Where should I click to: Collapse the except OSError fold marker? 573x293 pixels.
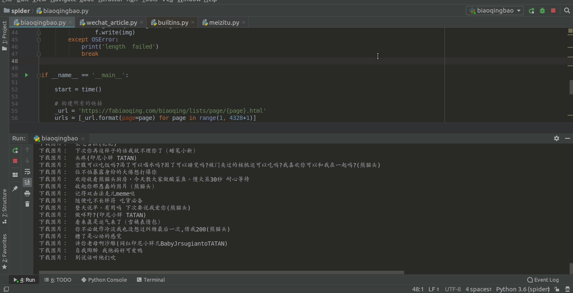click(x=39, y=39)
